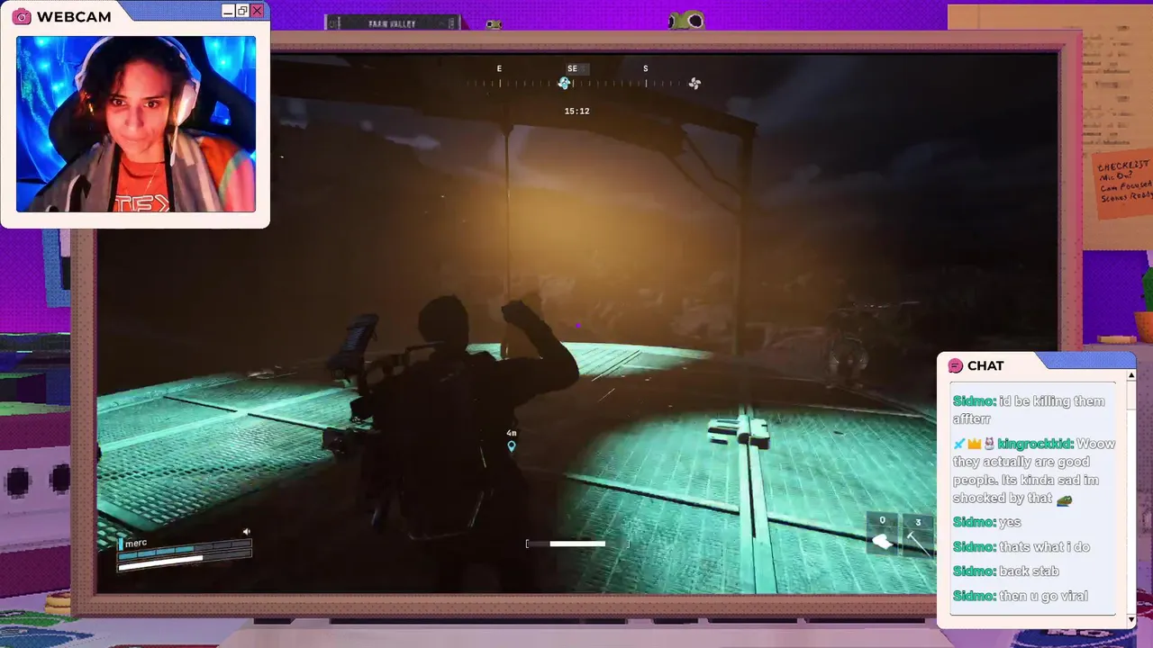Click the grey title bar above the game frame
Image resolution: width=1153 pixels, height=648 pixels.
392,23
